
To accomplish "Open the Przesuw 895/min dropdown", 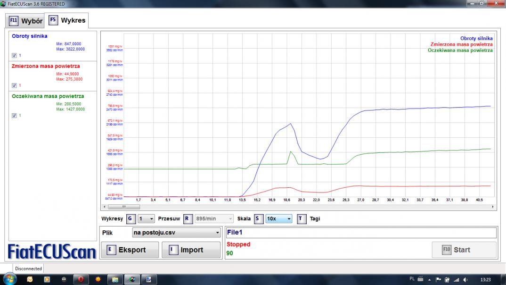I will coord(213,219).
